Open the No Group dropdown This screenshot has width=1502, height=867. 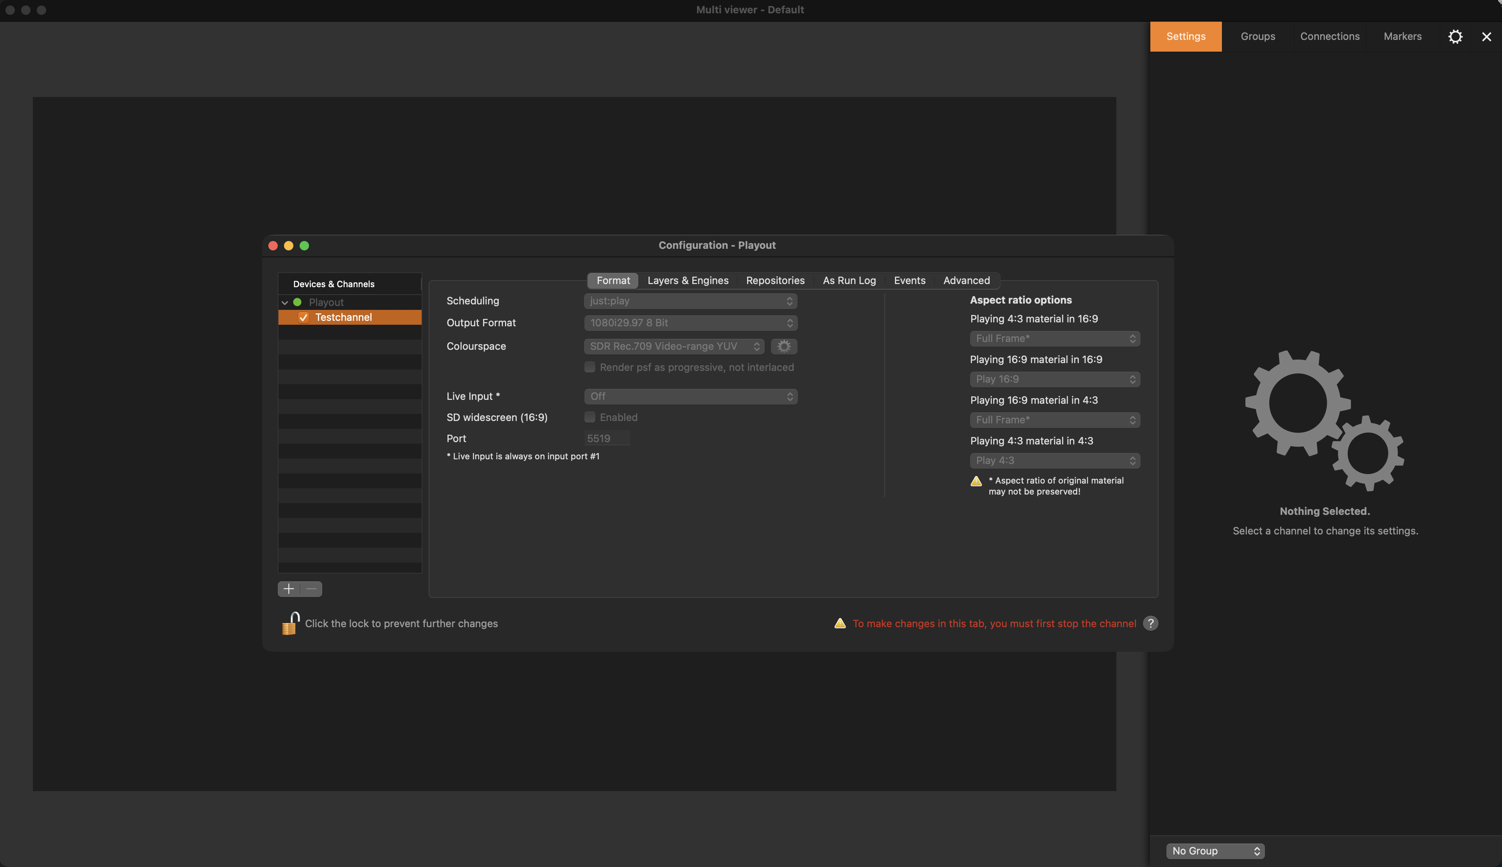coord(1215,851)
